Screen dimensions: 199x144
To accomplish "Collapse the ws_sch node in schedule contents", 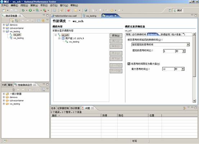I will (x=56, y=35).
